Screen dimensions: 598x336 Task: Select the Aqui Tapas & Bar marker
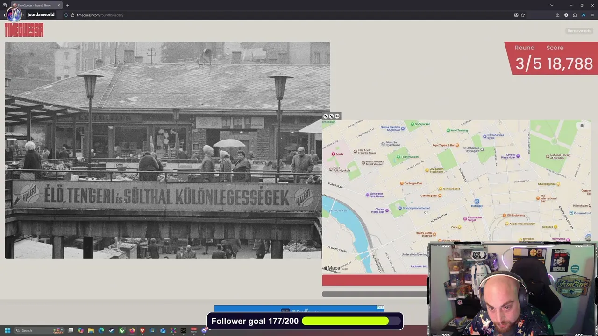point(458,145)
